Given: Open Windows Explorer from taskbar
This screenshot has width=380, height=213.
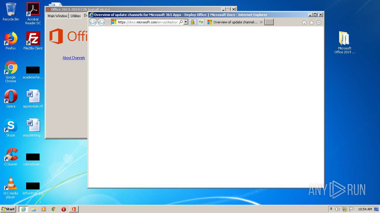Looking at the screenshot, I should tap(34, 209).
